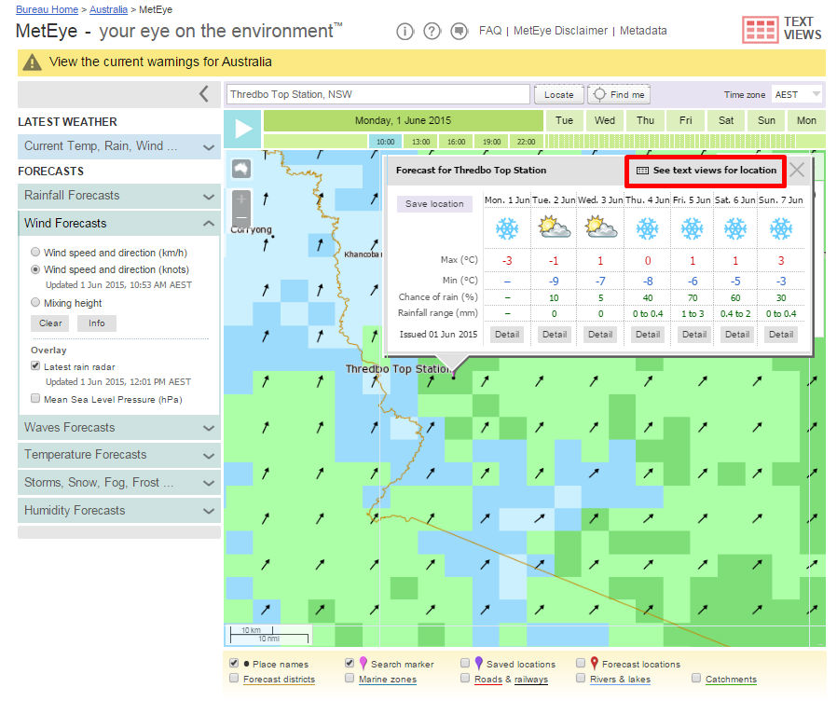Image resolution: width=837 pixels, height=701 pixels.
Task: Toggle Latest rain radar overlay
Action: click(35, 366)
